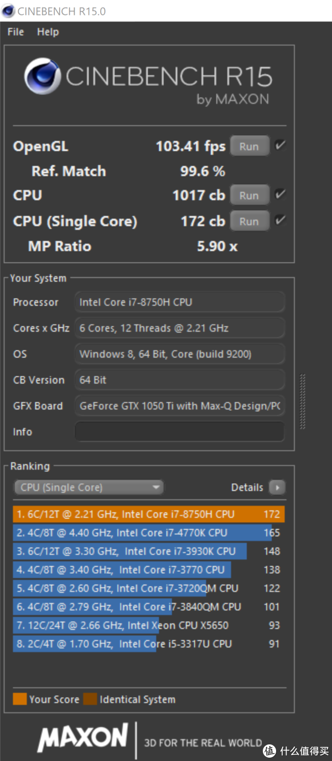Click the MAXON logo at bottom
332x761 pixels.
click(x=82, y=738)
